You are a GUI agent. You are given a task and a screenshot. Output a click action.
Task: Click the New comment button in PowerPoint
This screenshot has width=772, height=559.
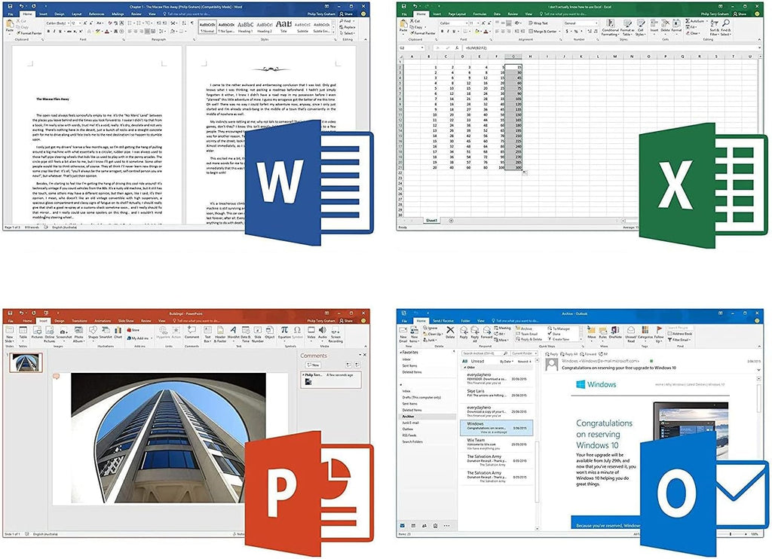tap(313, 365)
